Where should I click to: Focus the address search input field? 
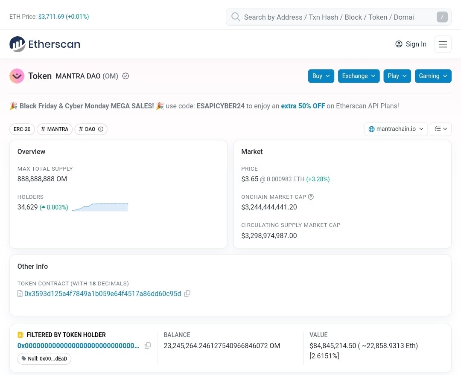[338, 17]
